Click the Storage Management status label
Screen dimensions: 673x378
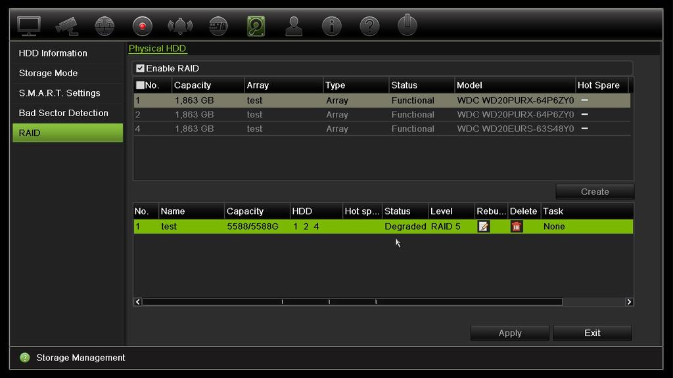pos(81,358)
